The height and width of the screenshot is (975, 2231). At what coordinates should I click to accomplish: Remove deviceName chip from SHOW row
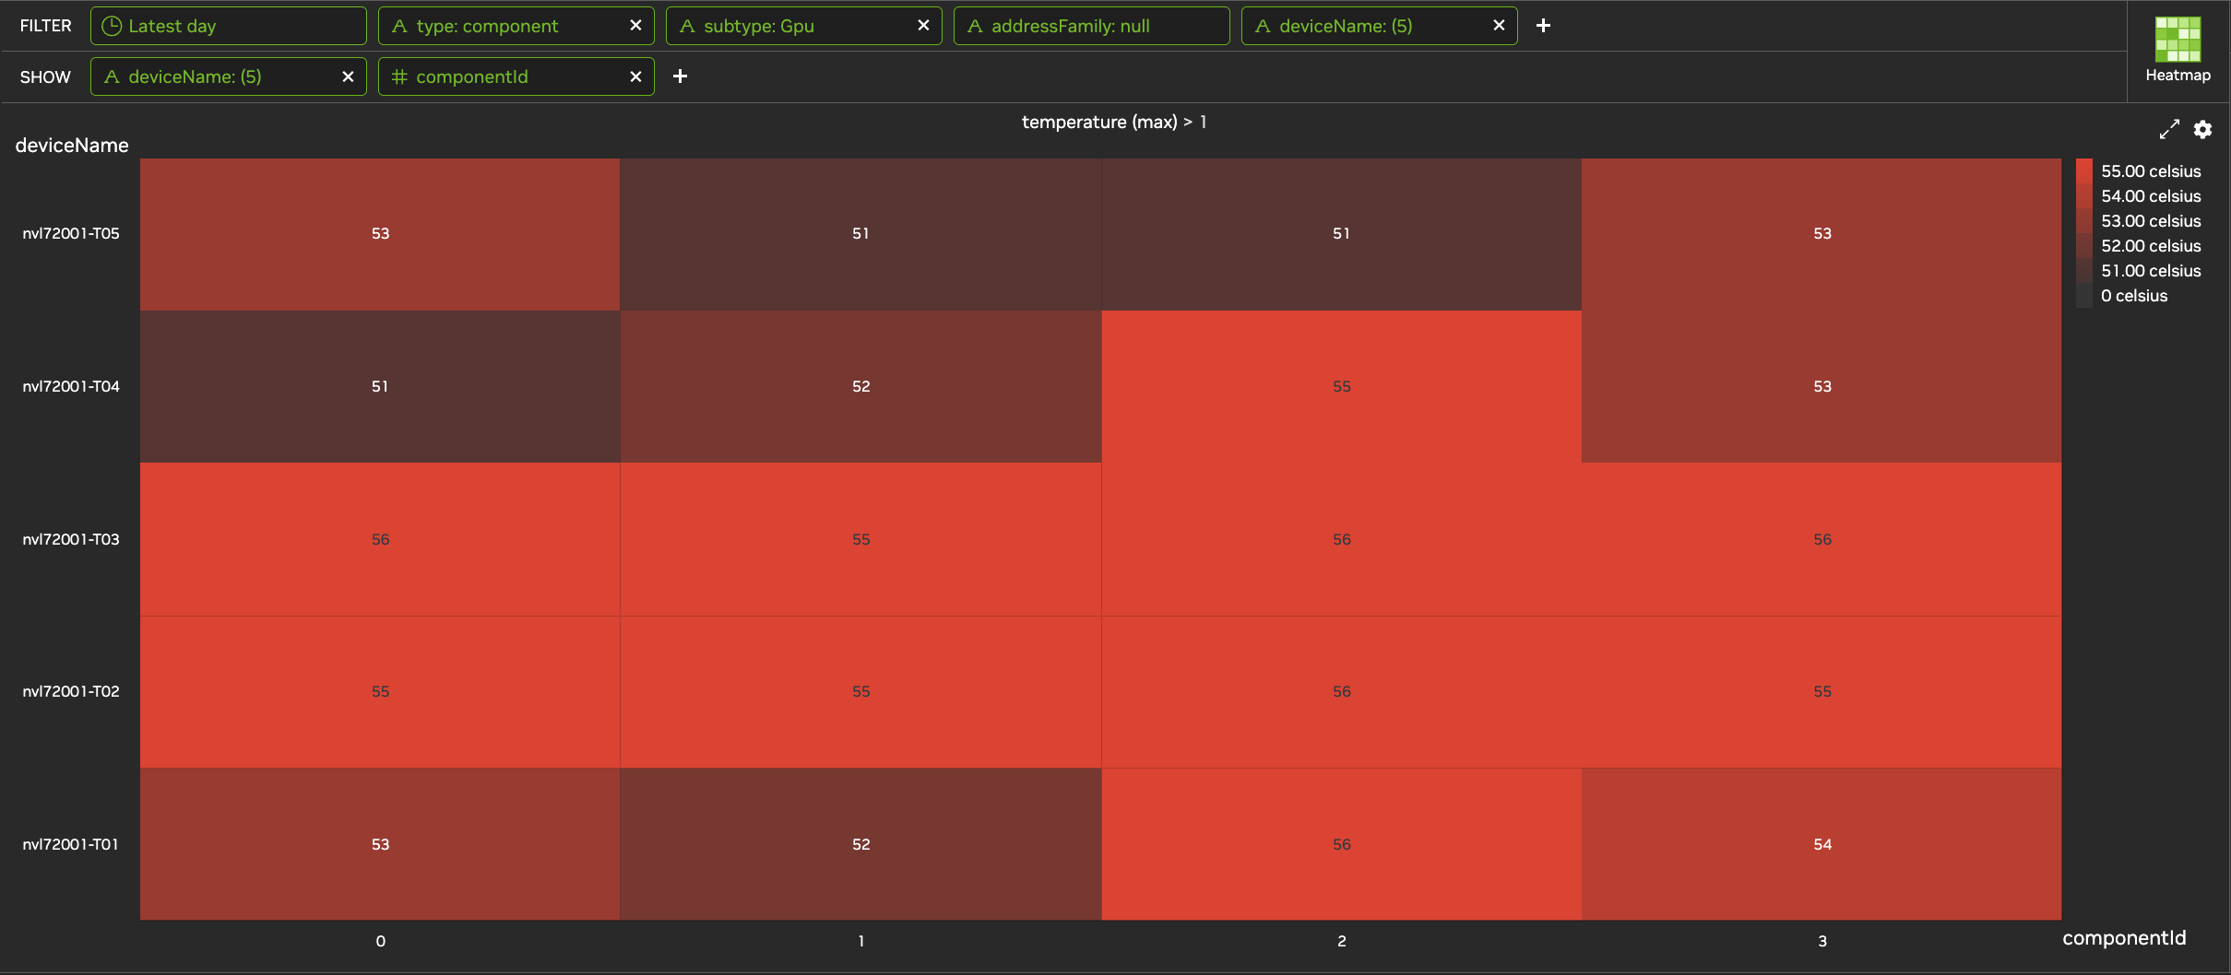[348, 76]
